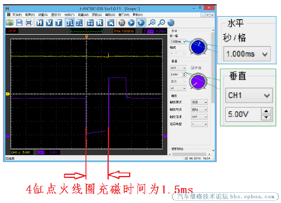Click the app icon left of the 文件 menu
The height and width of the screenshot is (203, 281).
[9, 15]
